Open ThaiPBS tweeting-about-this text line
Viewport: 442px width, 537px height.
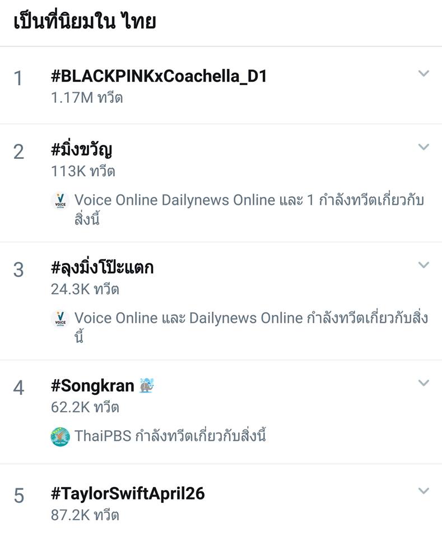point(170,436)
